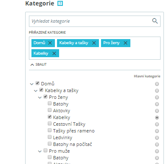Click the PŘIŘAZENÉ KATEGORIE label
Screen dimensions: 166x164
[x=47, y=32]
